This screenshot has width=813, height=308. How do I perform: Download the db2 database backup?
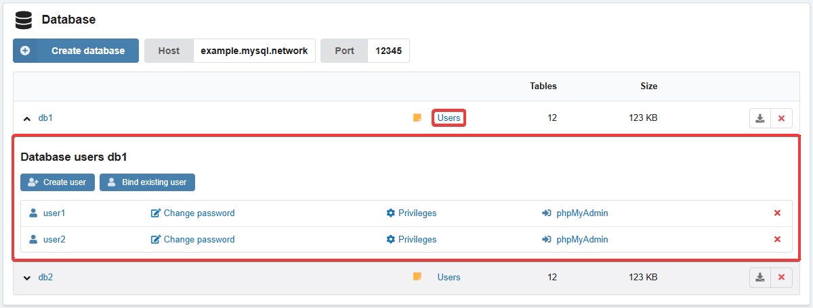[x=760, y=278]
